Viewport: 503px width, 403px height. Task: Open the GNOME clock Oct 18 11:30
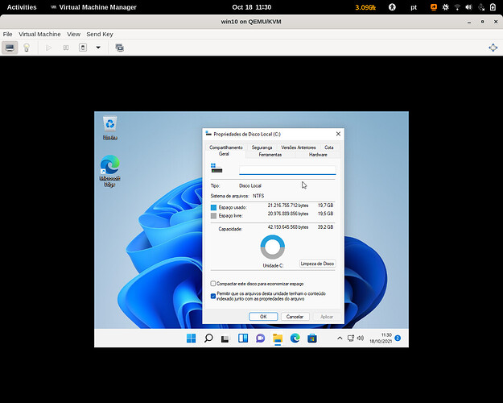251,7
